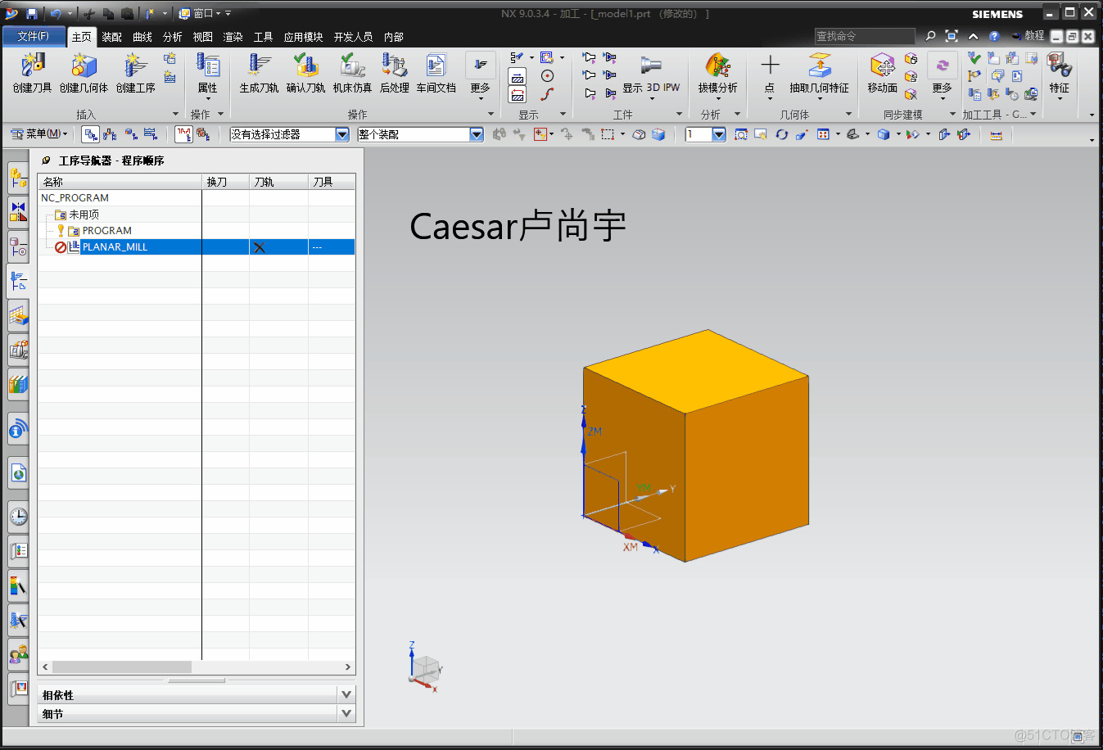The image size is (1103, 750).
Task: Switch to the View (视图) tab
Action: click(x=202, y=37)
